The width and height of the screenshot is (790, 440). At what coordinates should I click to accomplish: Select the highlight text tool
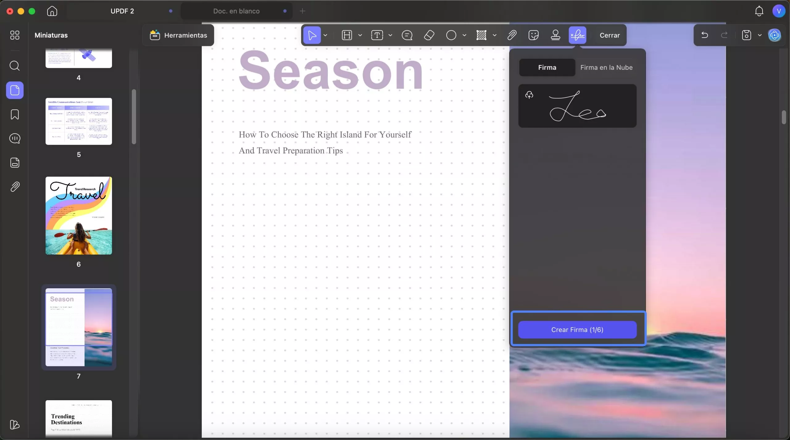[x=347, y=35]
